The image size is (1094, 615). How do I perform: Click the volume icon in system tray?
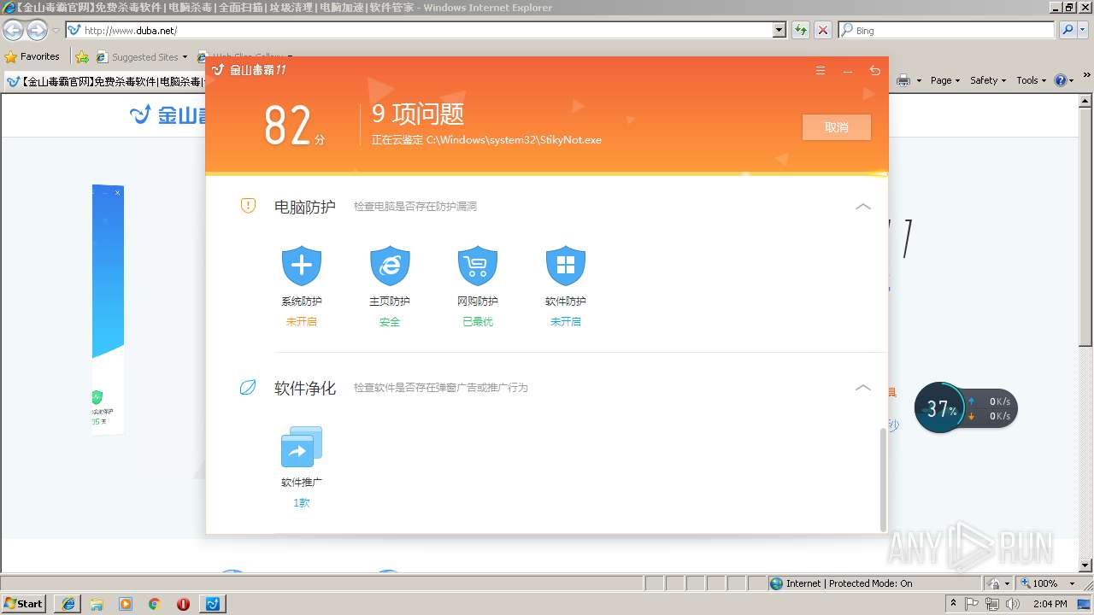point(1013,604)
